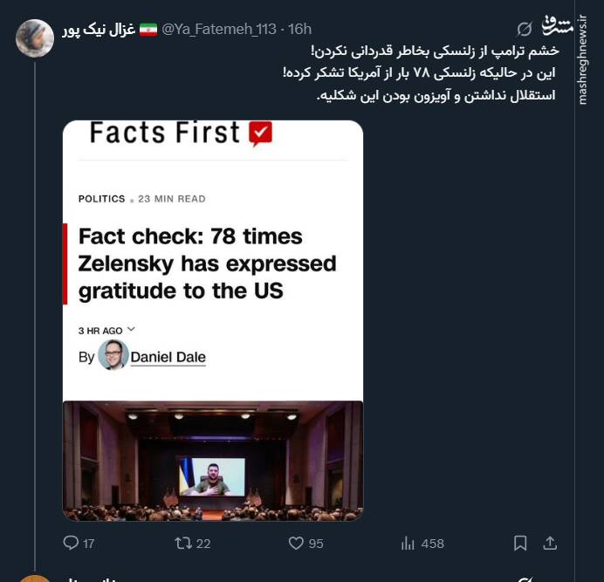Like the tweet with the heart icon
Screen dimensions: 604x582
click(296, 543)
